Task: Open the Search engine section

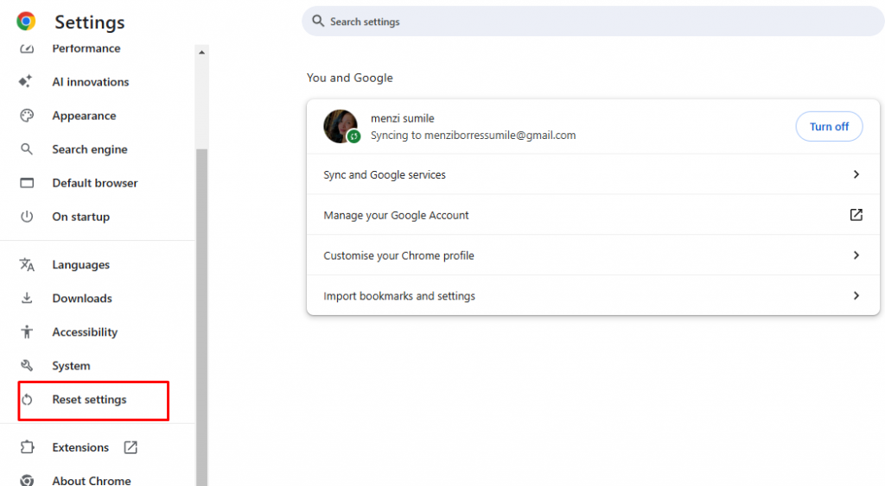Action: (90, 149)
